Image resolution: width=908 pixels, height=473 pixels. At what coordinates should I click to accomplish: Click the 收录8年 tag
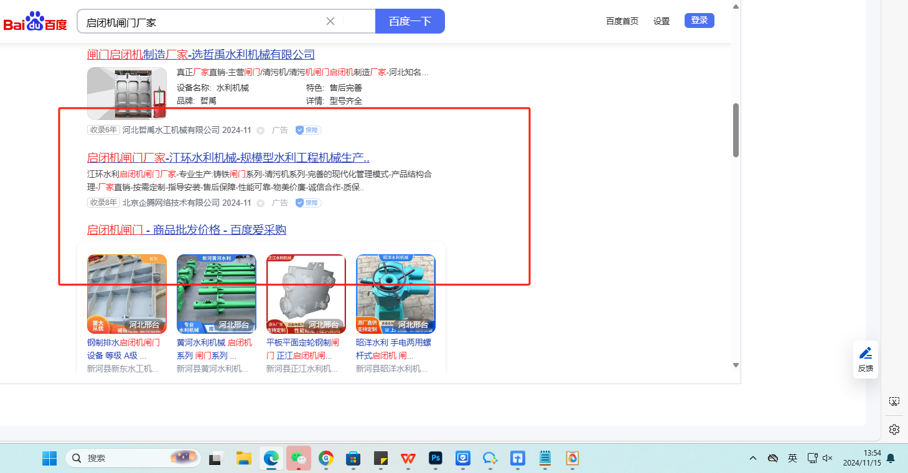coord(103,203)
